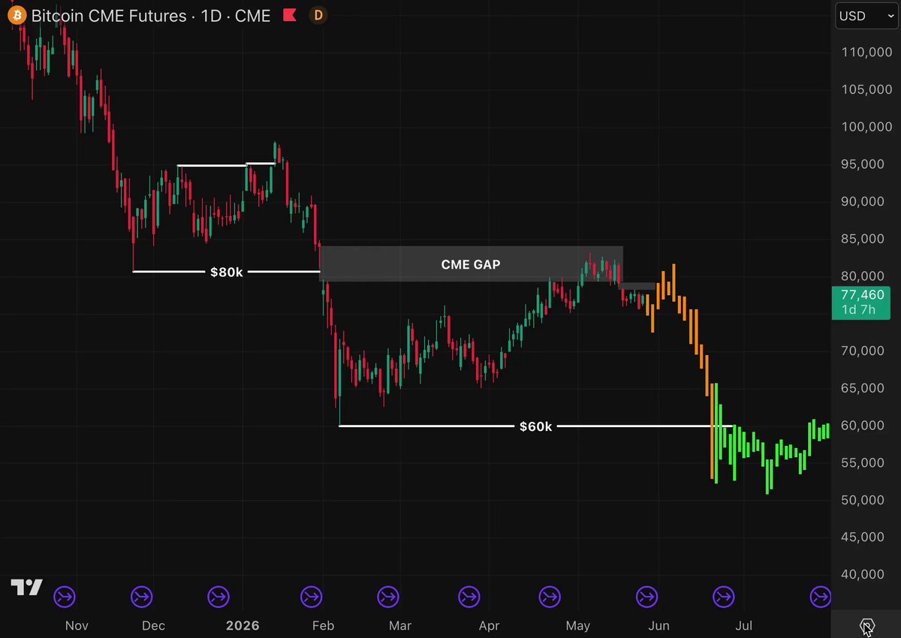
Task: Click the red flag icon after CME
Action: [x=290, y=15]
